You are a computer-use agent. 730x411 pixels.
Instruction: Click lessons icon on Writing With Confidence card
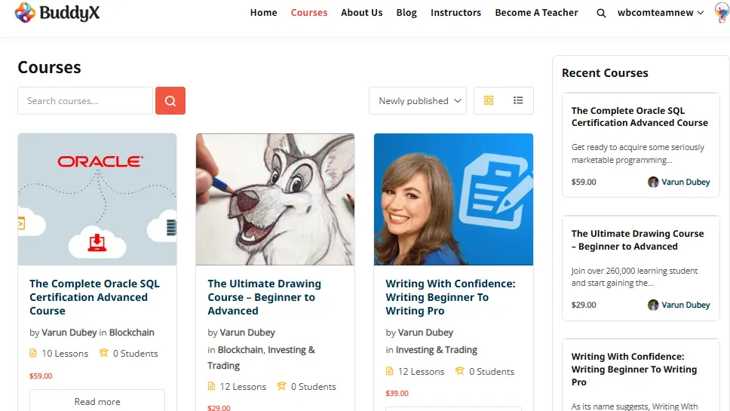click(389, 371)
